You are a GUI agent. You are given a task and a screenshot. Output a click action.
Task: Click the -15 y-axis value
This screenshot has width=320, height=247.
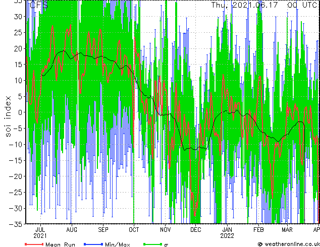[16, 160]
